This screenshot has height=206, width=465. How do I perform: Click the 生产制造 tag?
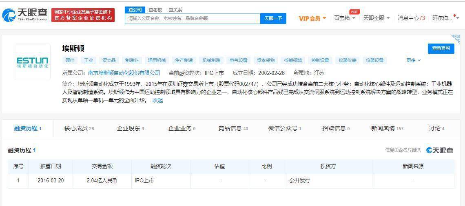click(x=184, y=60)
